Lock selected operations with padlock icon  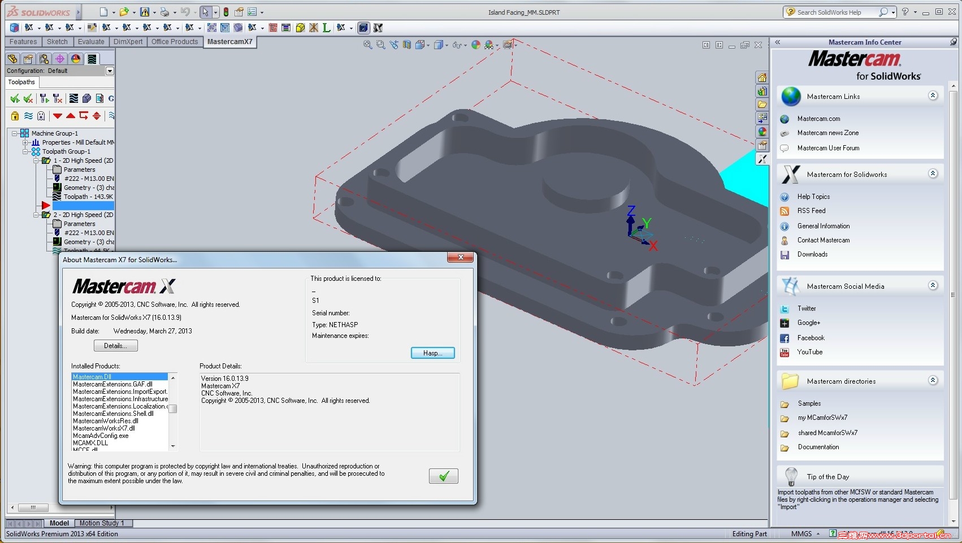click(15, 116)
